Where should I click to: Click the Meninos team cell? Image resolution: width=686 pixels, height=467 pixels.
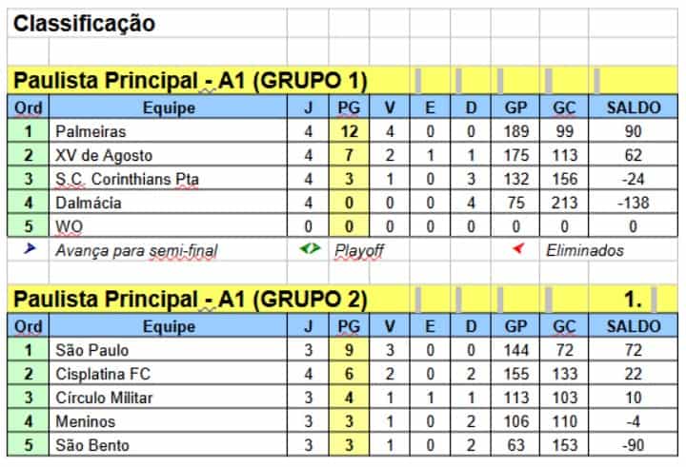tap(85, 421)
